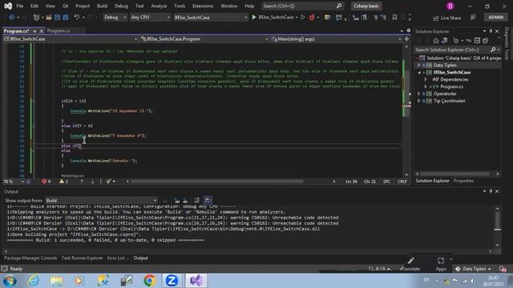Click the Save file toolbar icon
Viewport: 513px width, 288px height.
[57, 18]
